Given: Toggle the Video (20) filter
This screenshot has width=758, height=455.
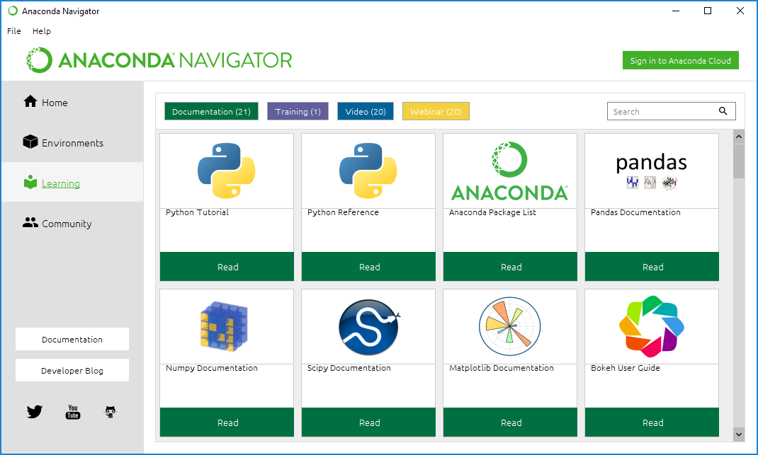Looking at the screenshot, I should coord(366,112).
